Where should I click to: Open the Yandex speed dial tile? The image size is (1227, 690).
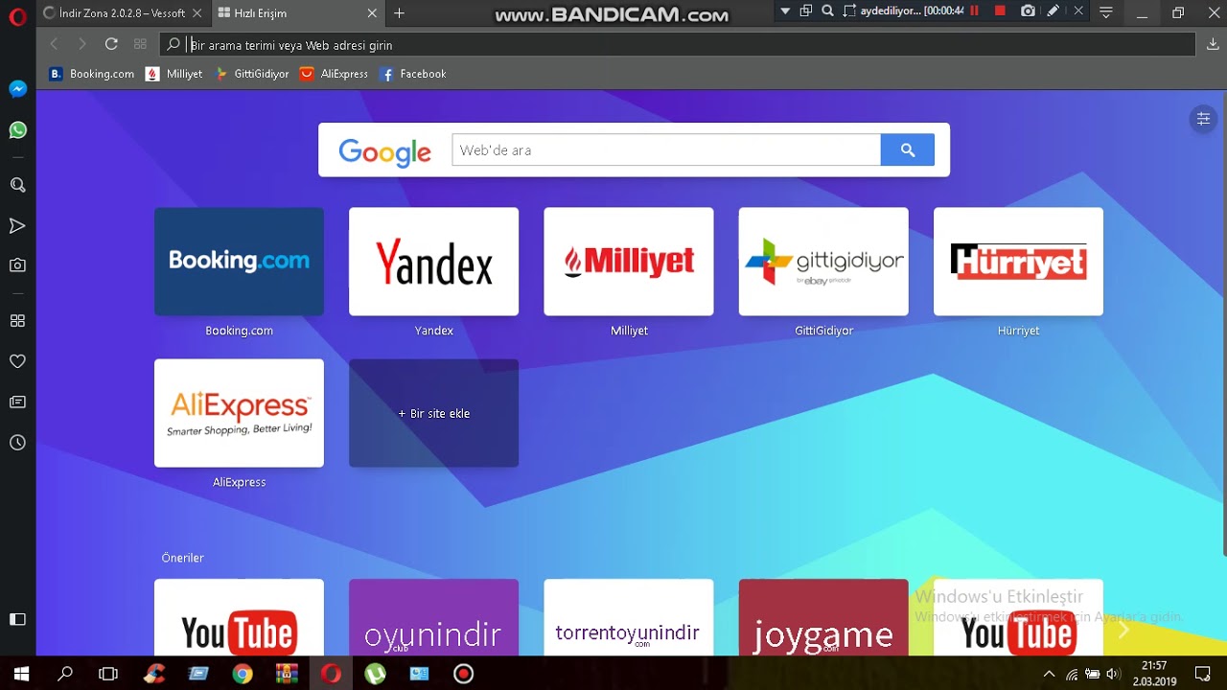pyautogui.click(x=433, y=262)
